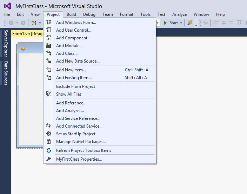Screen dimensions: 247x194
Task: Choose Add Reference menu entry
Action: (71, 103)
